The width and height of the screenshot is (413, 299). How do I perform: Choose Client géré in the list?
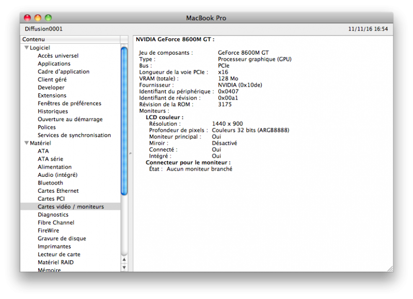point(52,79)
